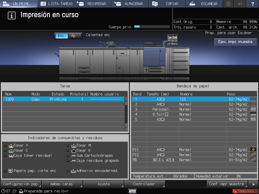
Task: Click the Adhesivo encuadernad. glue icon
Action: click(73, 171)
